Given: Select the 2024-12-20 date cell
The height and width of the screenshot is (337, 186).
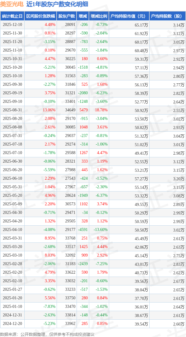Looking at the screenshot, I should click(12, 324).
